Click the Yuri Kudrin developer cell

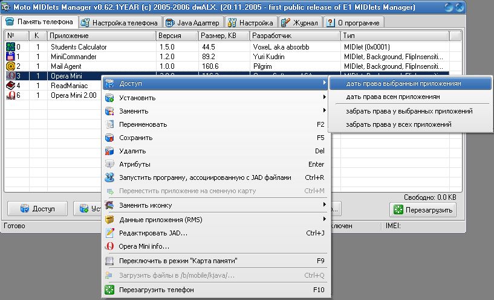[x=268, y=57]
